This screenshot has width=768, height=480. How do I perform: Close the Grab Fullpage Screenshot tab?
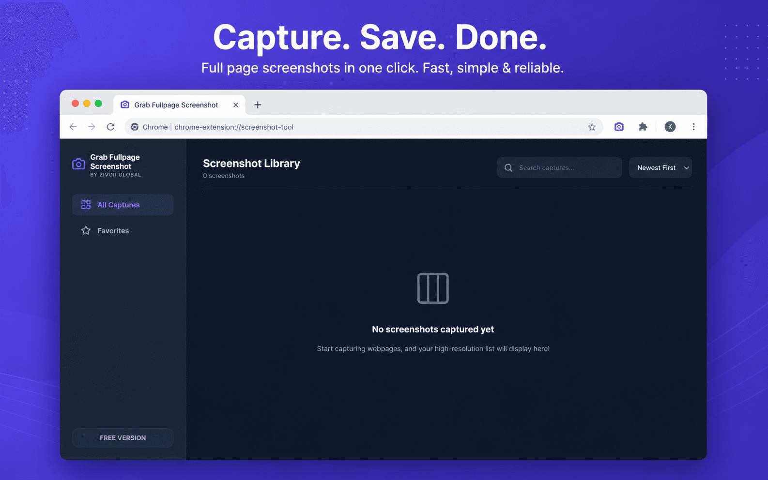pos(236,105)
